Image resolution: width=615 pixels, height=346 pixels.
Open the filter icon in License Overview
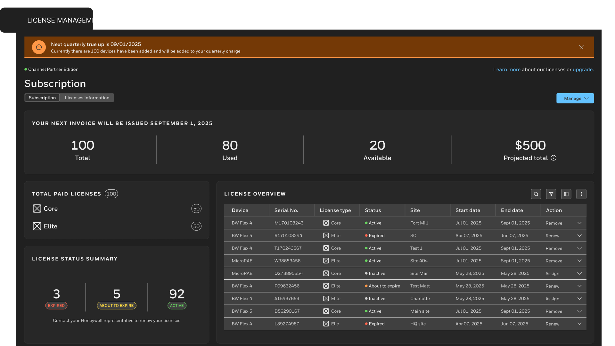[x=551, y=194]
